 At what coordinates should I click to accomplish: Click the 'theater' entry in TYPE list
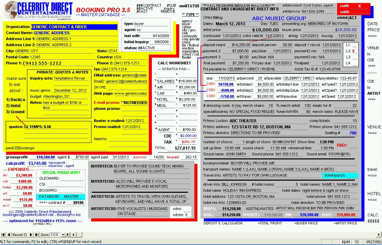[187, 57]
